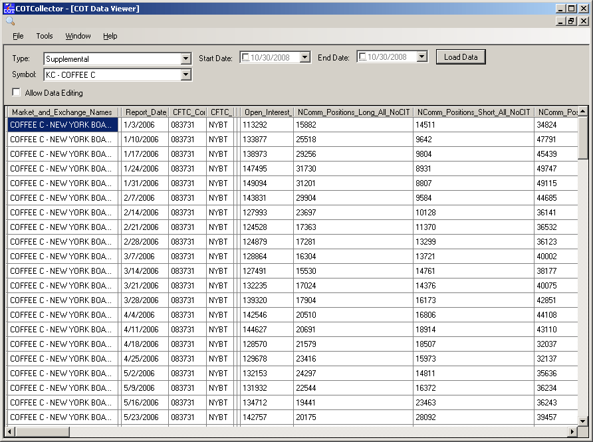Click the COTCollector title bar app icon

click(9, 9)
